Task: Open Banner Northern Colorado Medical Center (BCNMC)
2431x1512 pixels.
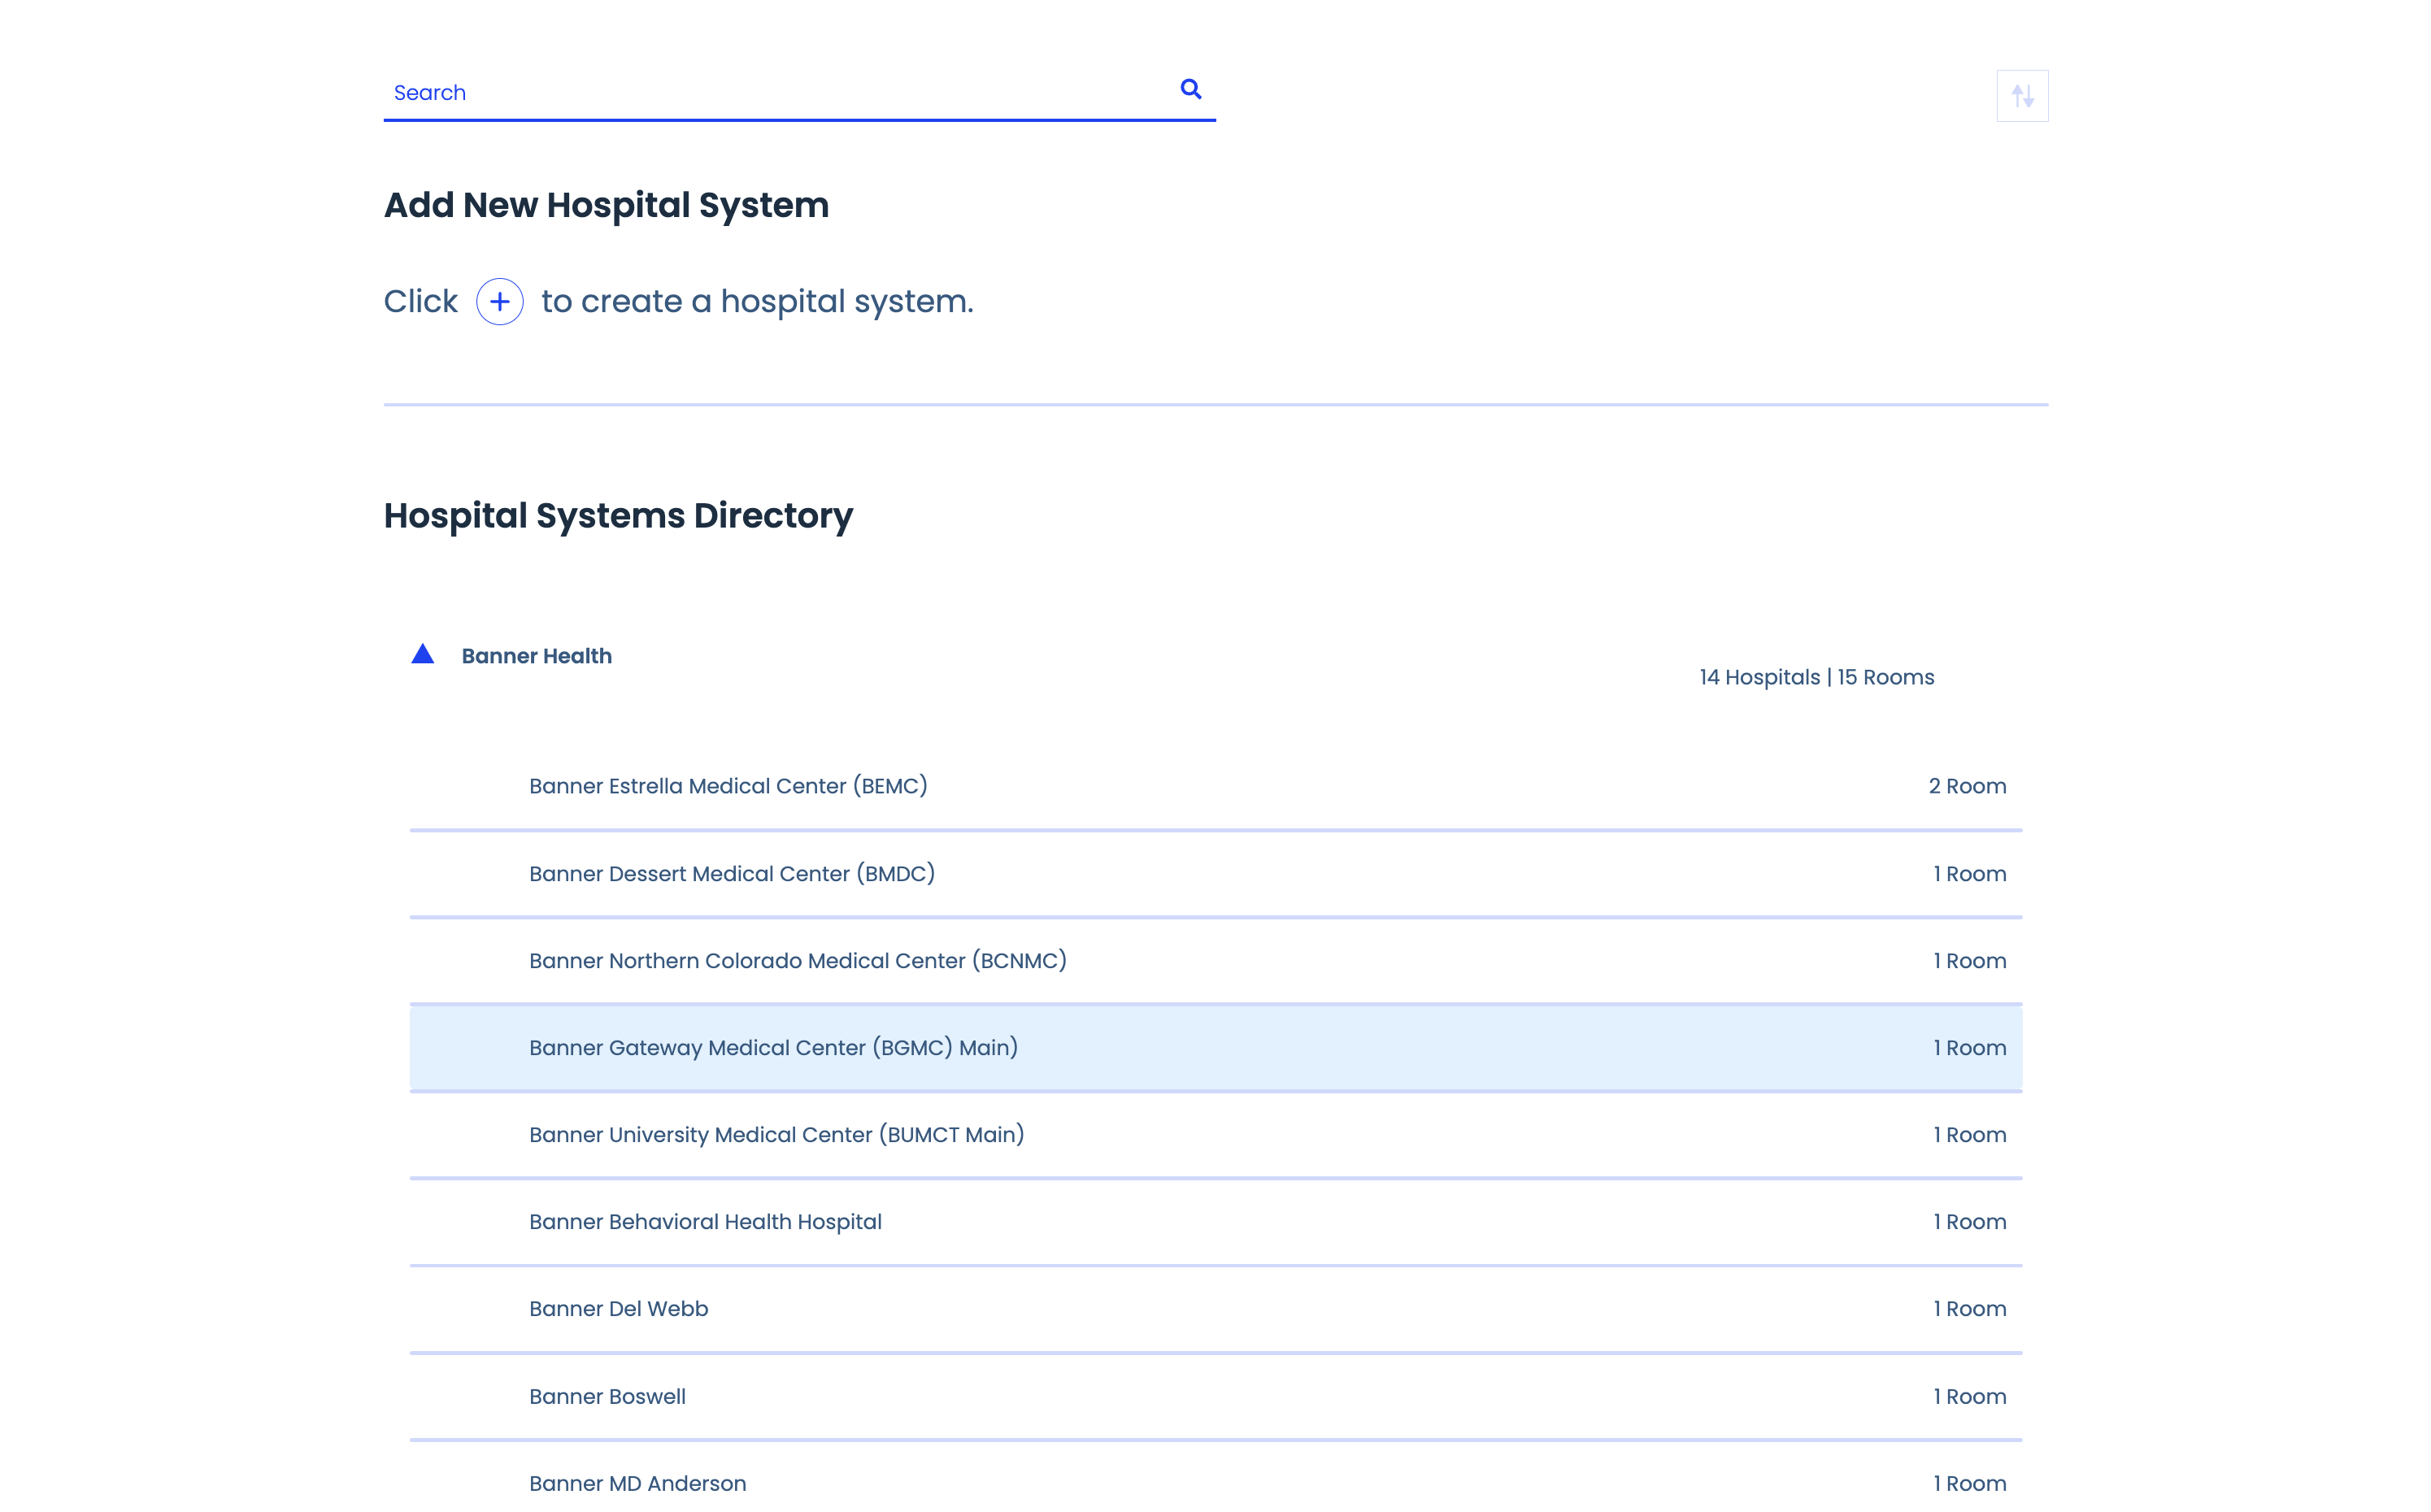Action: 1216,962
